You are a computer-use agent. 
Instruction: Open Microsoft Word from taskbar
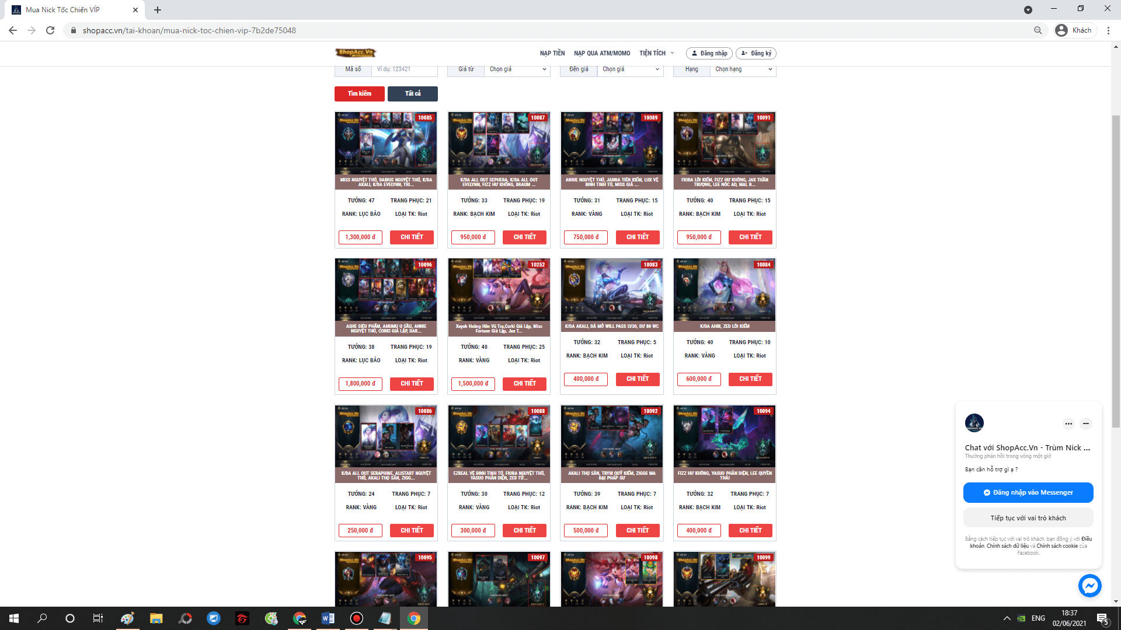click(328, 618)
